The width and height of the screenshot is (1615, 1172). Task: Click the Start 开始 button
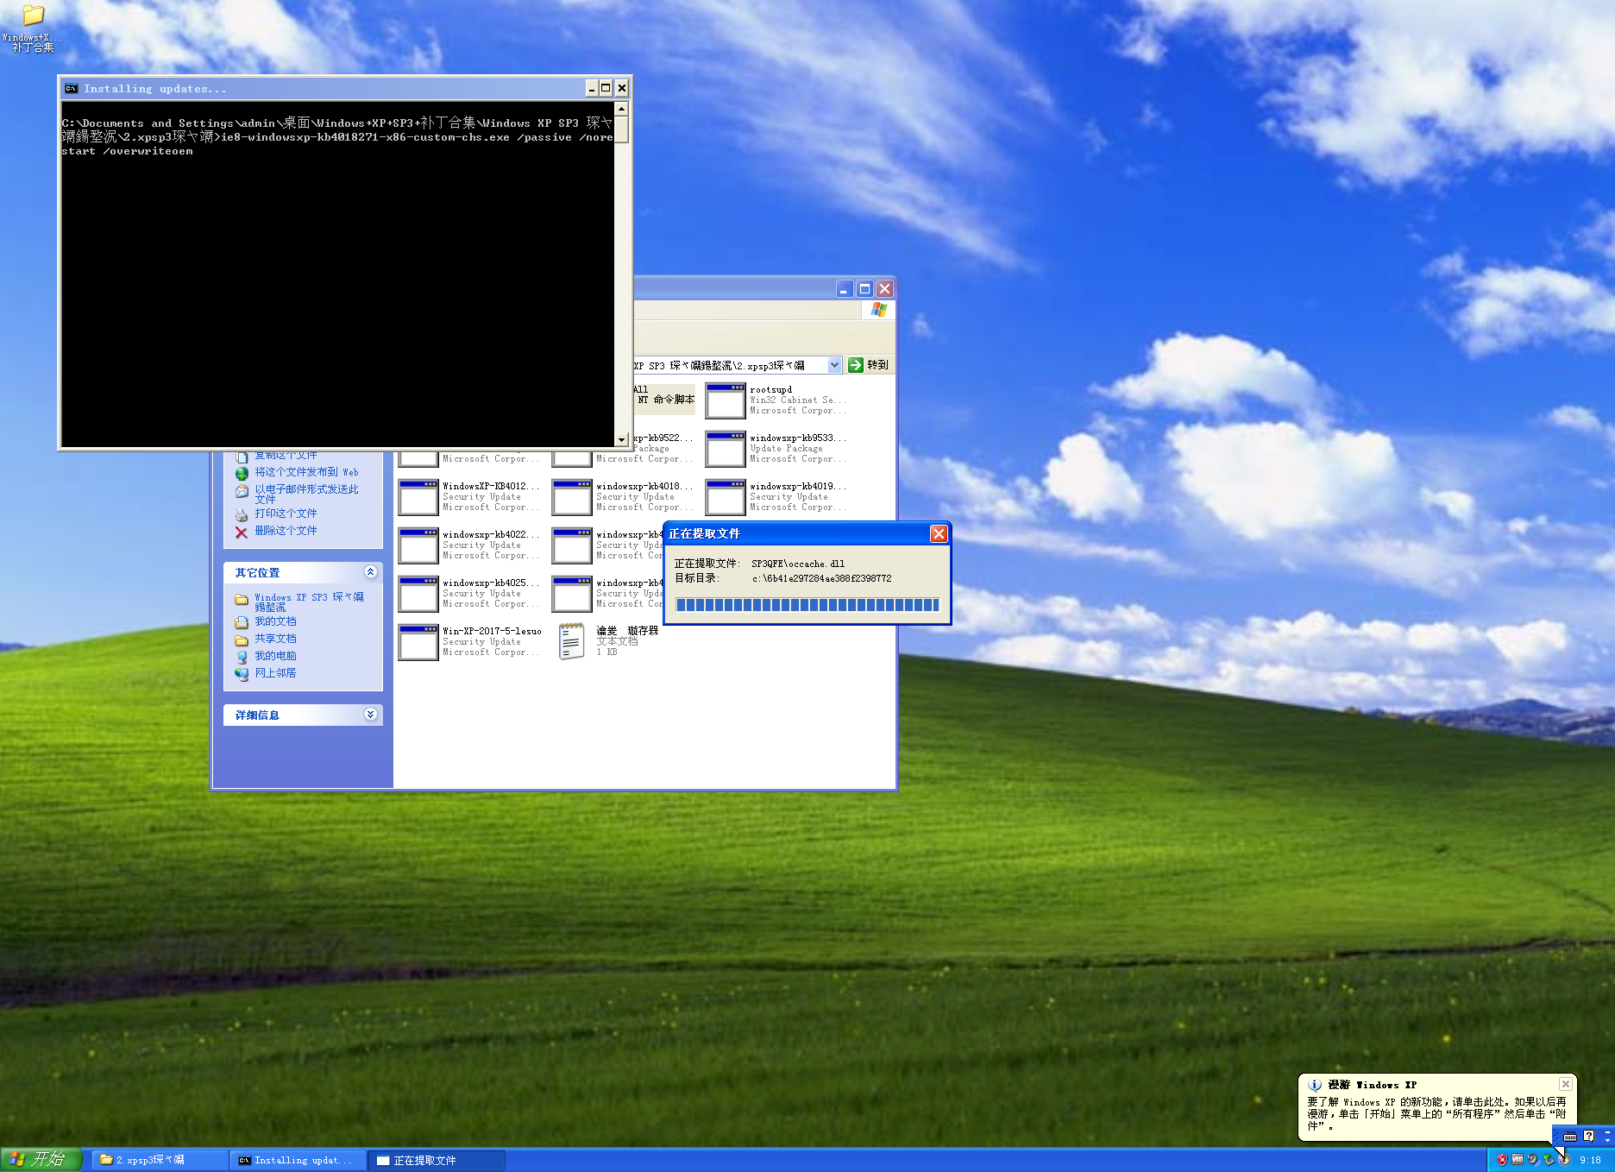[x=41, y=1159]
